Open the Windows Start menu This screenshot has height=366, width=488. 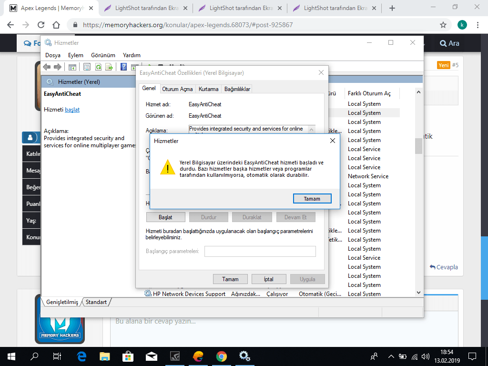pos(11,356)
